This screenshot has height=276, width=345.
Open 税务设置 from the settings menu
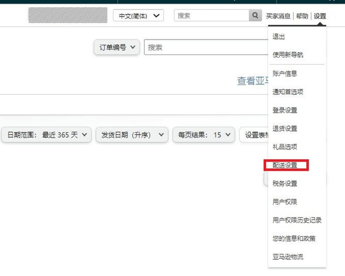[x=285, y=183]
